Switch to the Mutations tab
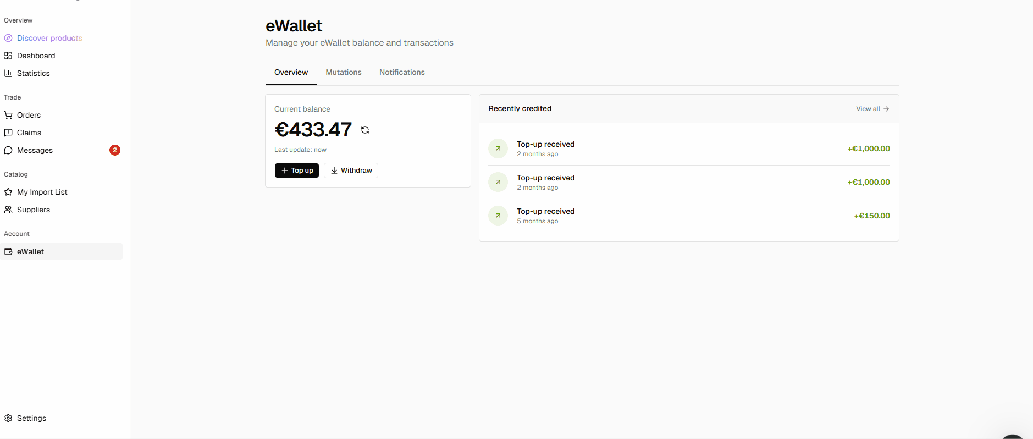This screenshot has height=439, width=1033. tap(344, 72)
